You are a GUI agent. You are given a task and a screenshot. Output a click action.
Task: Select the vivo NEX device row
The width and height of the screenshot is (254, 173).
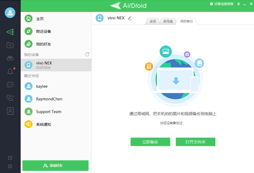tap(56, 65)
